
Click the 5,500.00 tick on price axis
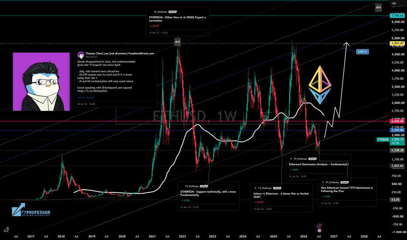tap(398, 22)
